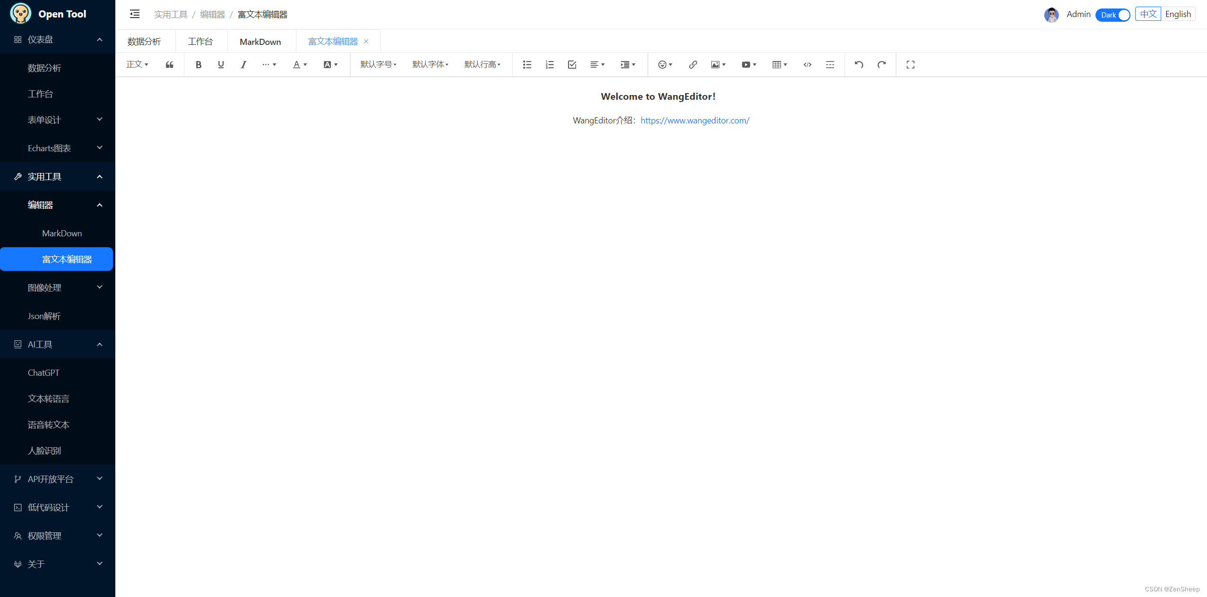1207x597 pixels.
Task: Open the wangeditor.com hyperlink
Action: (x=695, y=121)
